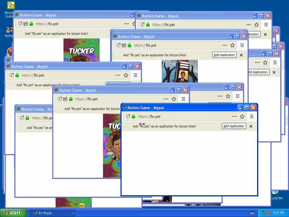Toggle bookmark star in window peeking above active window
This screenshot has width=289, height=217.
(x=228, y=96)
